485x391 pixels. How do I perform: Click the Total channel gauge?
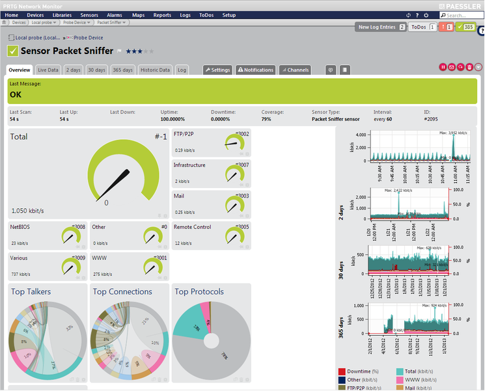123,170
